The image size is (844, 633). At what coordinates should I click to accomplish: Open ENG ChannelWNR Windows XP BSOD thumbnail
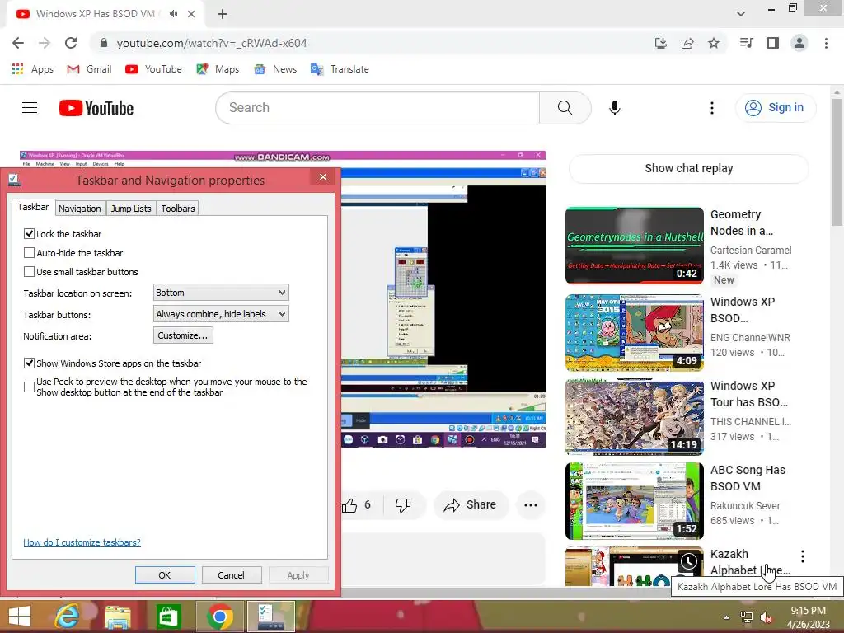(634, 333)
